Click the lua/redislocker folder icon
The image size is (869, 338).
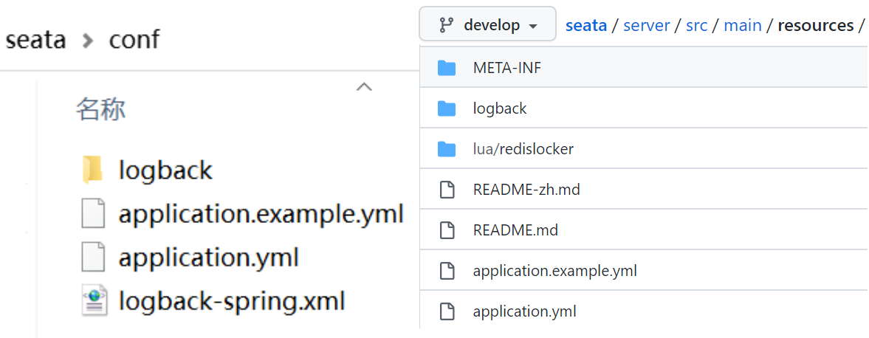point(446,149)
